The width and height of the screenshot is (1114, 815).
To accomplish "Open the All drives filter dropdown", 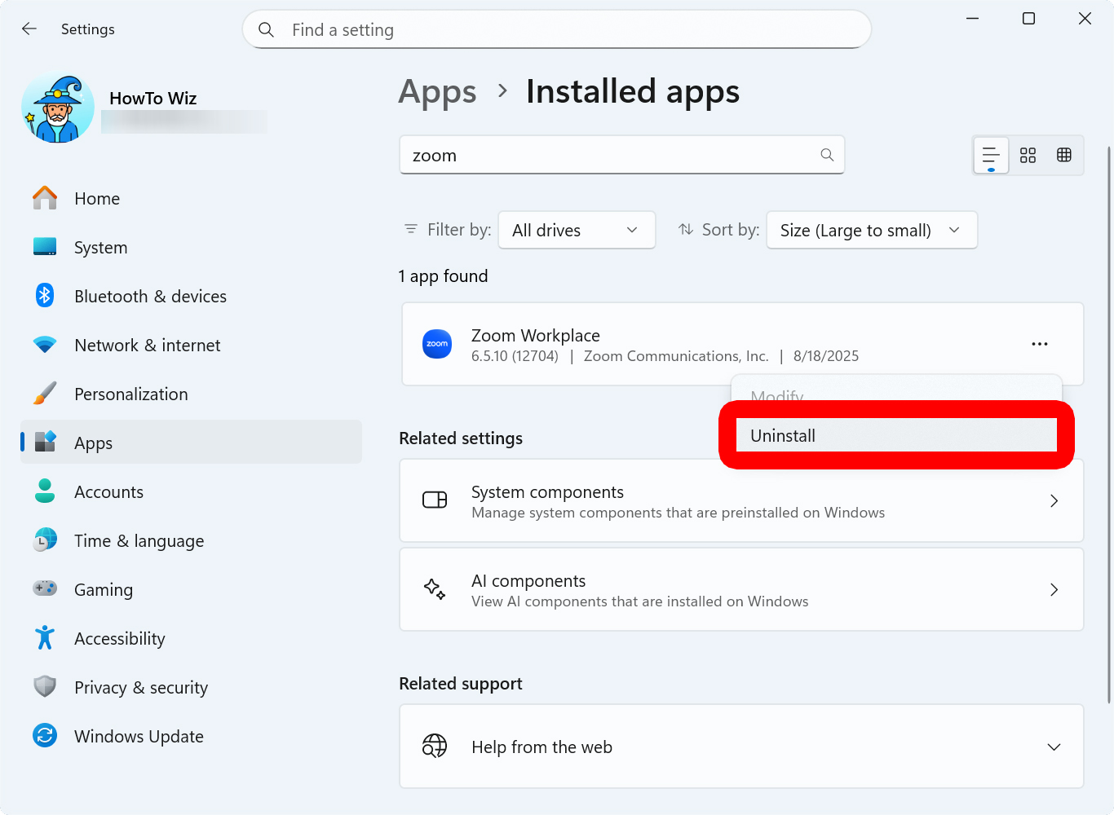I will click(577, 230).
